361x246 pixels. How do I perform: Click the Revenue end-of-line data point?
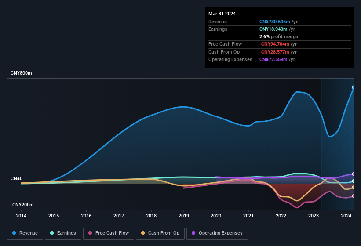[x=354, y=87]
